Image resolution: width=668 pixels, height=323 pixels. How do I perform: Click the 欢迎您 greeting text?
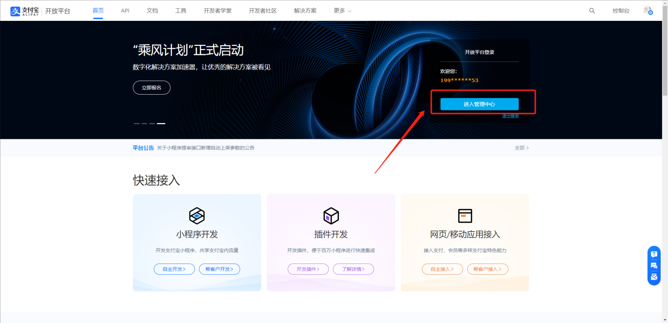pos(448,71)
